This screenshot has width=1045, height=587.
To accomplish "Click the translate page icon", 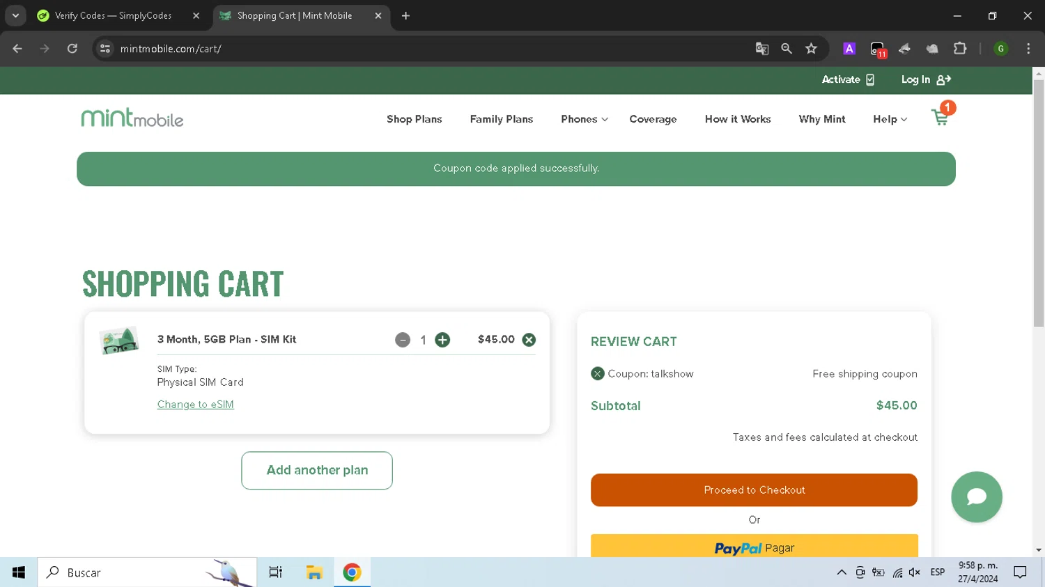I will tap(762, 49).
